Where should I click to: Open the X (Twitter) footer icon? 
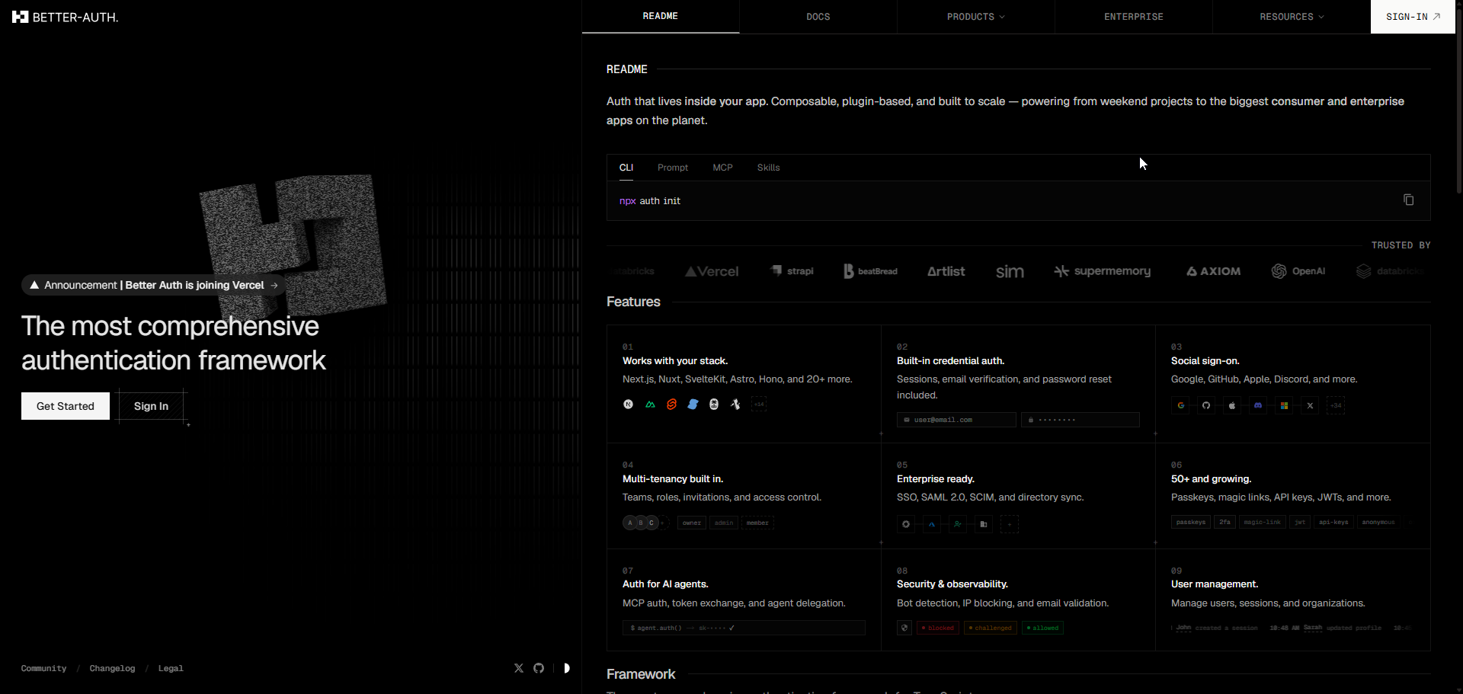pyautogui.click(x=519, y=668)
